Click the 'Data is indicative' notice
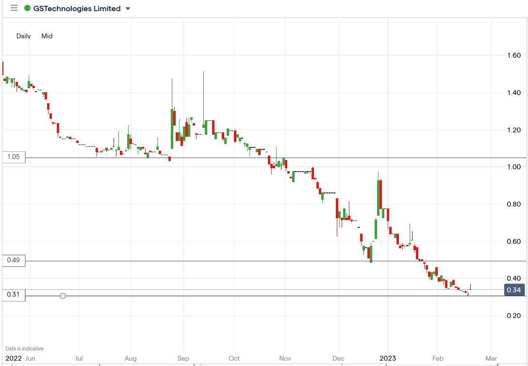Viewport: 528px width, 366px height. [25, 349]
